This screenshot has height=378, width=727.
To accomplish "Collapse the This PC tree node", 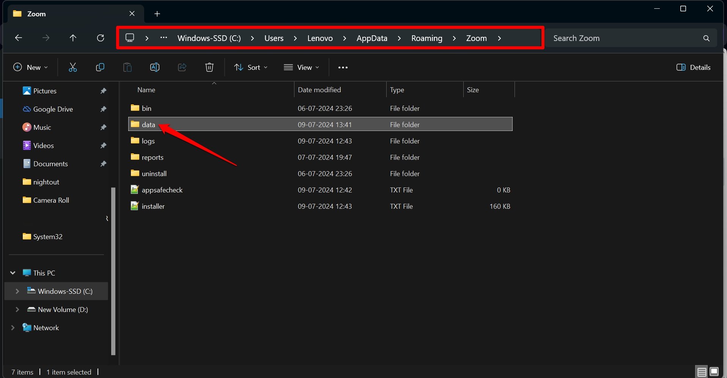I will (13, 273).
